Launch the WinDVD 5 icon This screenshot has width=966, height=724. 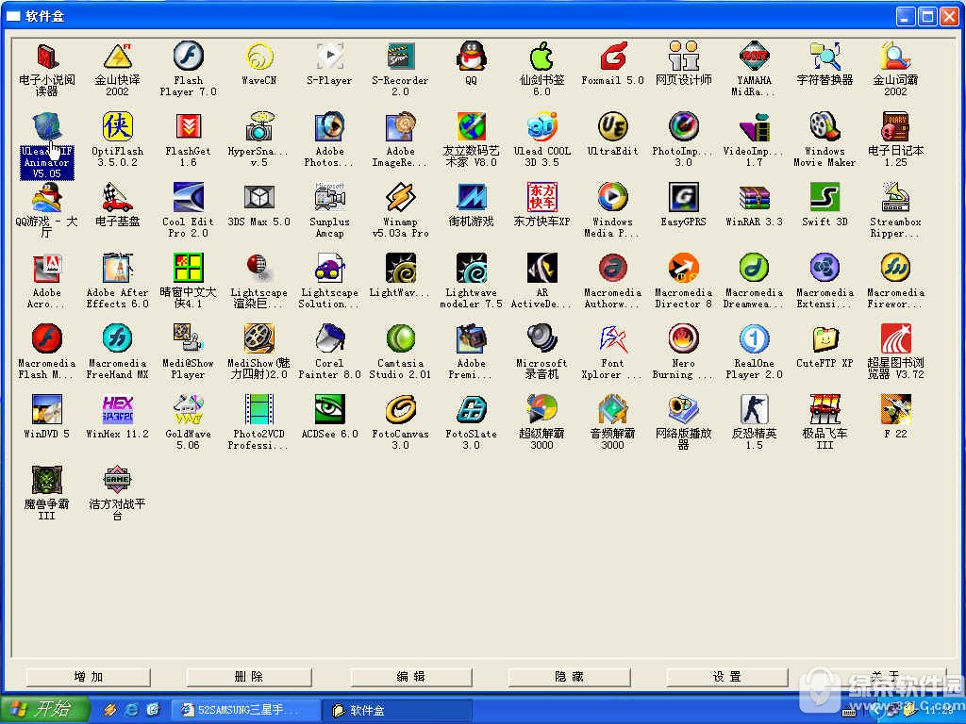pos(47,410)
